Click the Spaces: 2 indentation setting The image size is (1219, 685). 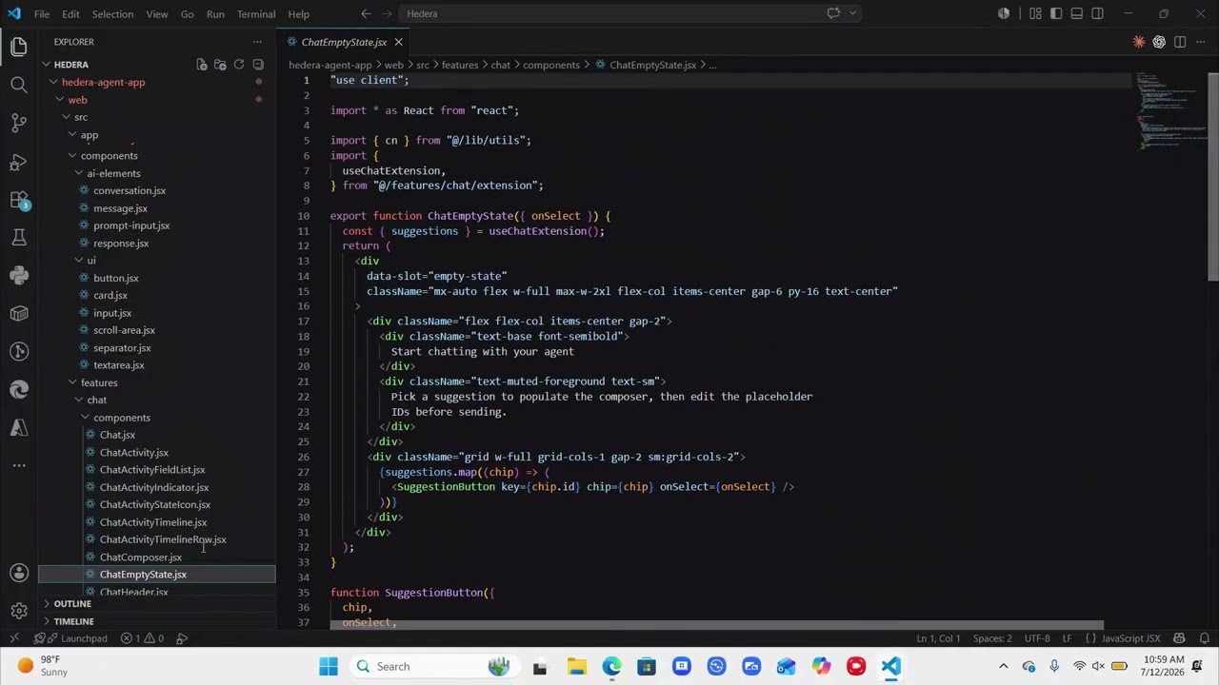(992, 638)
